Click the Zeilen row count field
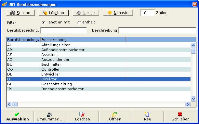 147,13
